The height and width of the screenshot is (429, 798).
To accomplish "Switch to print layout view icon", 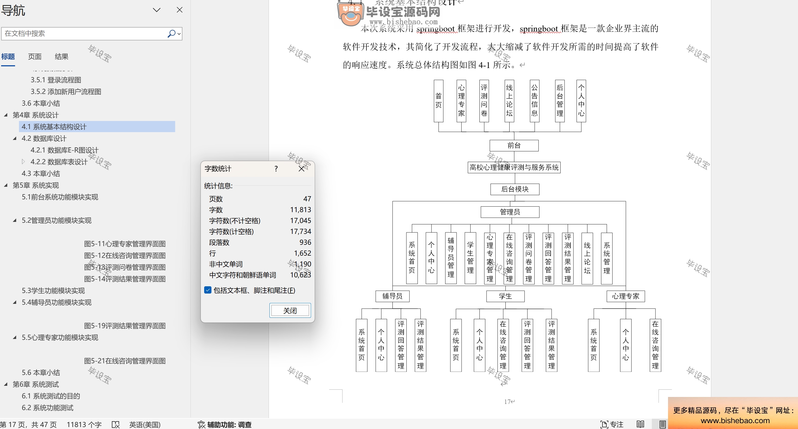I will 662,424.
